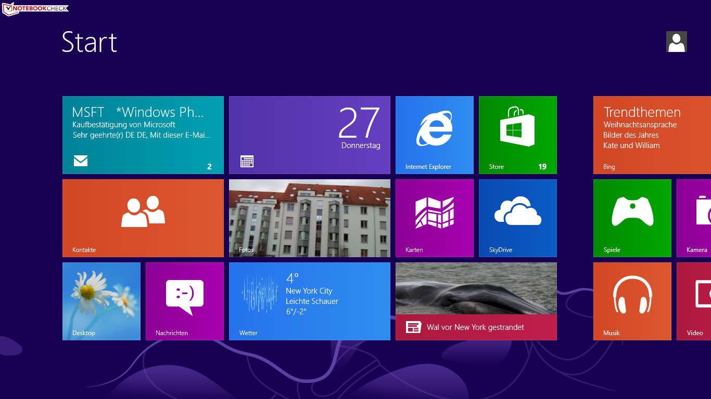Open the Store shopping bag icon
Image resolution: width=711 pixels, height=399 pixels.
tap(518, 127)
